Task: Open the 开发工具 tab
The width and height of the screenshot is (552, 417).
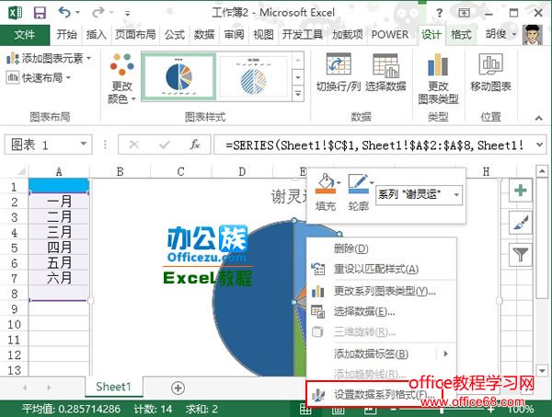Action: (x=303, y=34)
